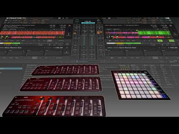The width and height of the screenshot is (179, 134).
Task: Move the crossfader below the mixer
Action: tap(88, 61)
